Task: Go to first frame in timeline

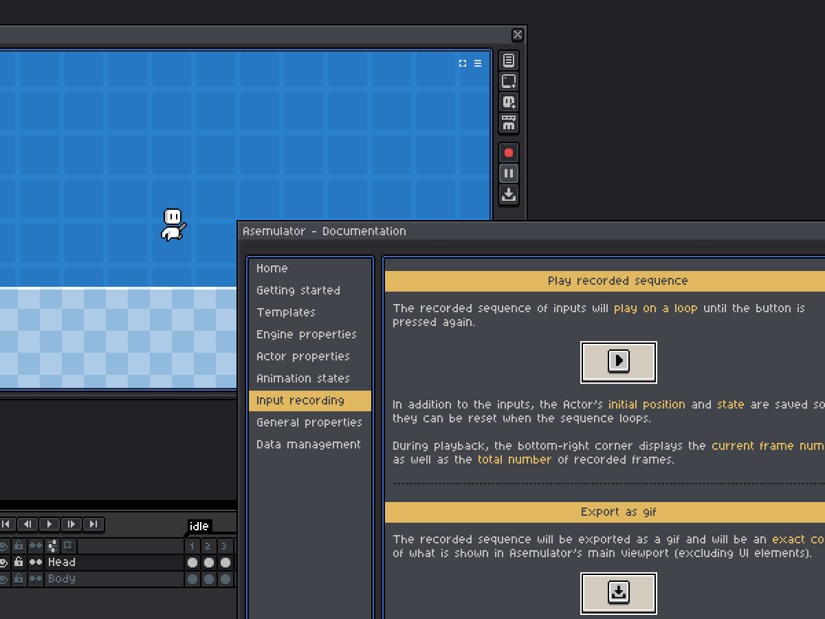Action: coord(5,524)
